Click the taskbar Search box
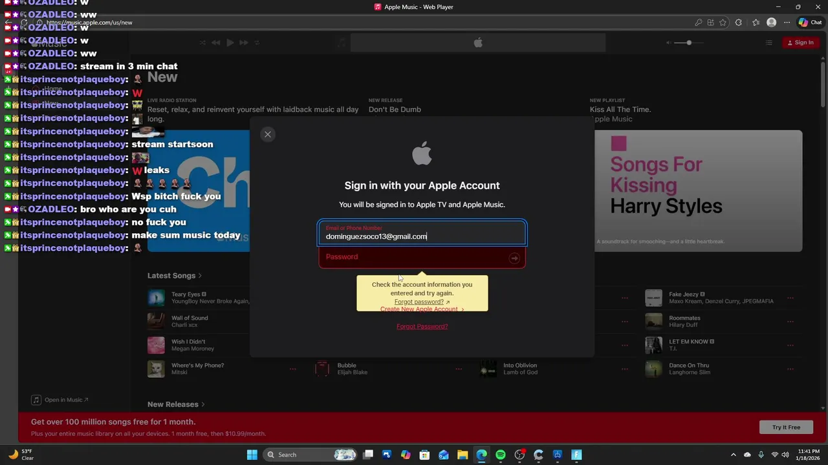Screen dimensions: 828x465 310,455
